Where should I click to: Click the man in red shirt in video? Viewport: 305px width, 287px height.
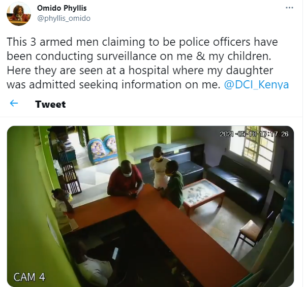pos(125,179)
